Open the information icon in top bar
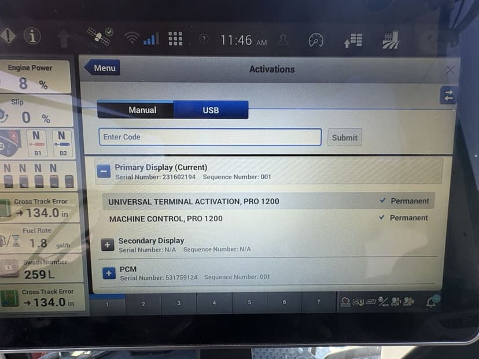Image resolution: width=479 pixels, height=359 pixels. click(x=32, y=36)
